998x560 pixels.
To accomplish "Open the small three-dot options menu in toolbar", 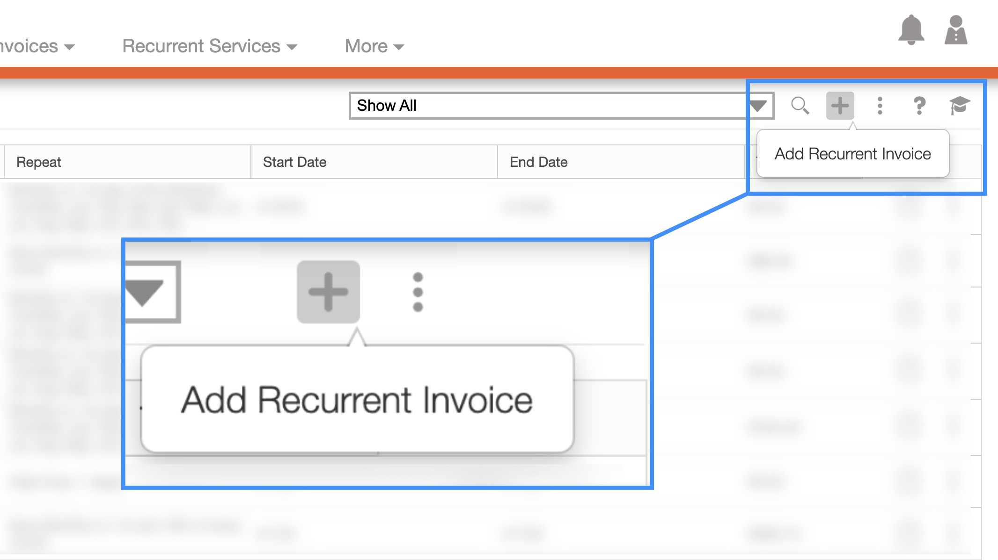I will [880, 106].
